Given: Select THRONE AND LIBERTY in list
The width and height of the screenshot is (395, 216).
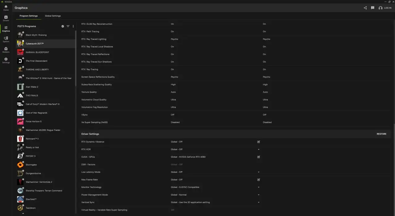Looking at the screenshot, I should (x=46, y=69).
